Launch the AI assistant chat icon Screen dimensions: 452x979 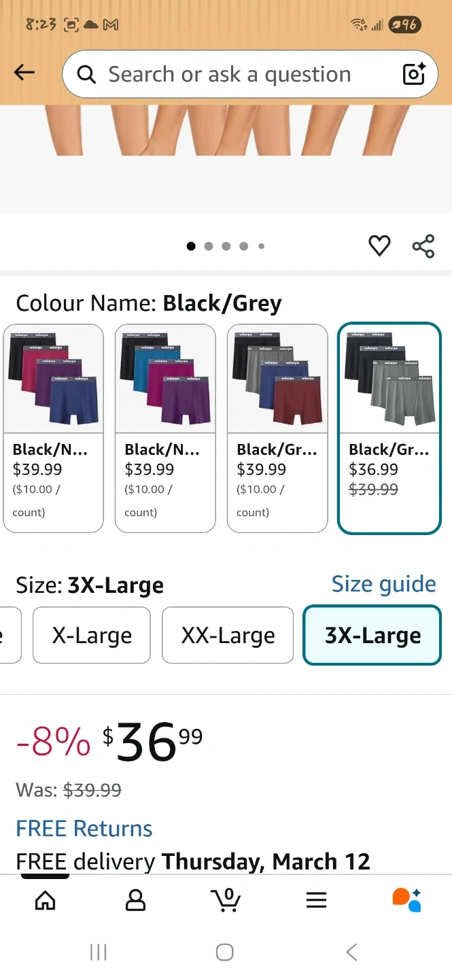(406, 900)
